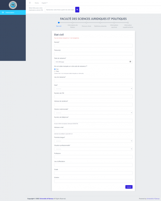Click the Préinscription dashboard icon
Image resolution: width=161 pixels, height=201 pixels.
click(x=3, y=12)
